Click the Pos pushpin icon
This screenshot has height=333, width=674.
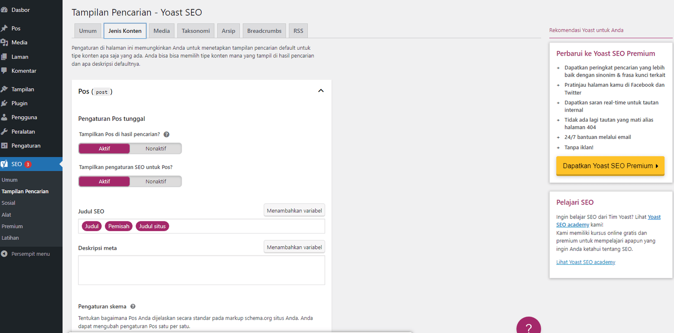(4, 28)
